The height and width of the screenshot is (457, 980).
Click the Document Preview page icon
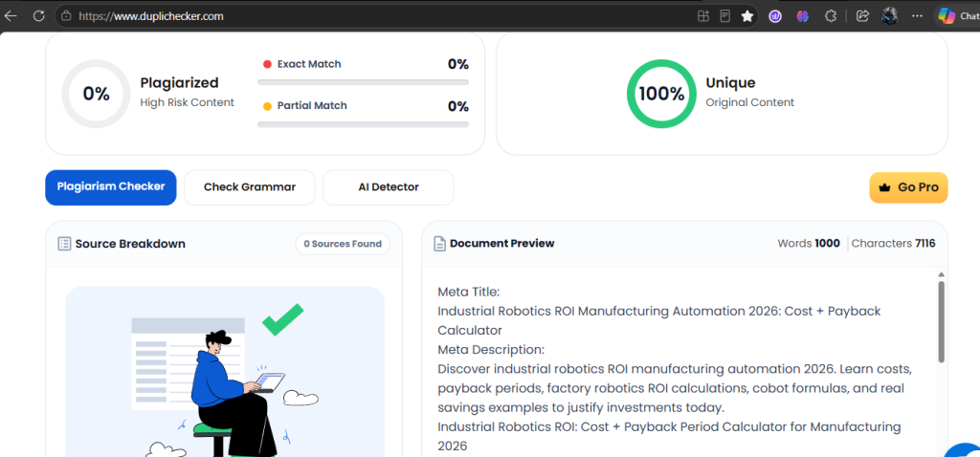(439, 244)
